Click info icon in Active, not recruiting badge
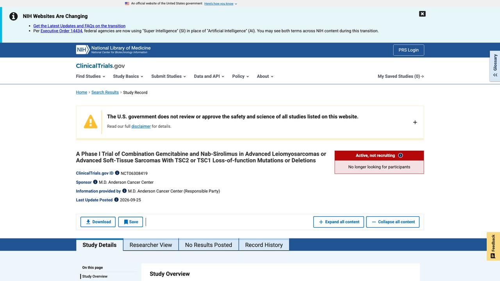Viewport: 500px width, 281px height. tap(400, 155)
